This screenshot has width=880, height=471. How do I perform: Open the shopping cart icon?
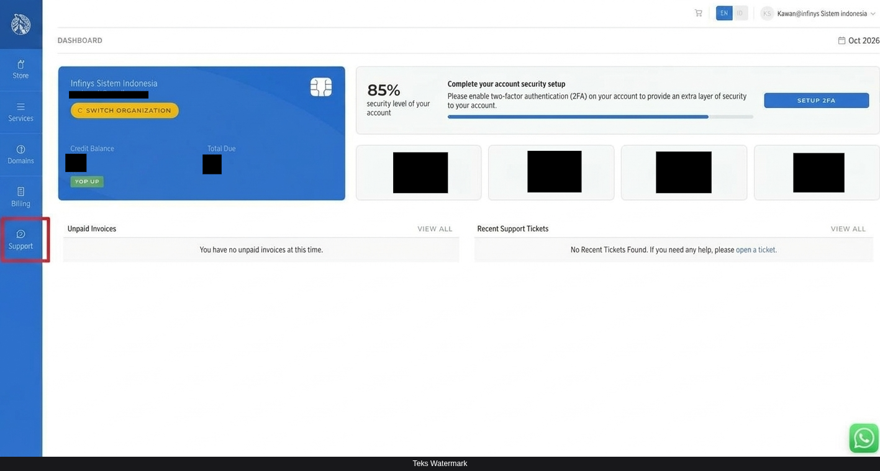(x=699, y=13)
